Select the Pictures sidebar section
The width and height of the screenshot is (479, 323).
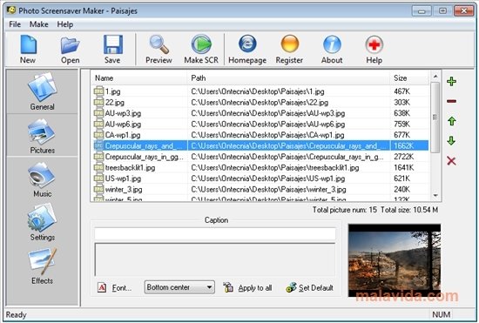[x=42, y=136]
